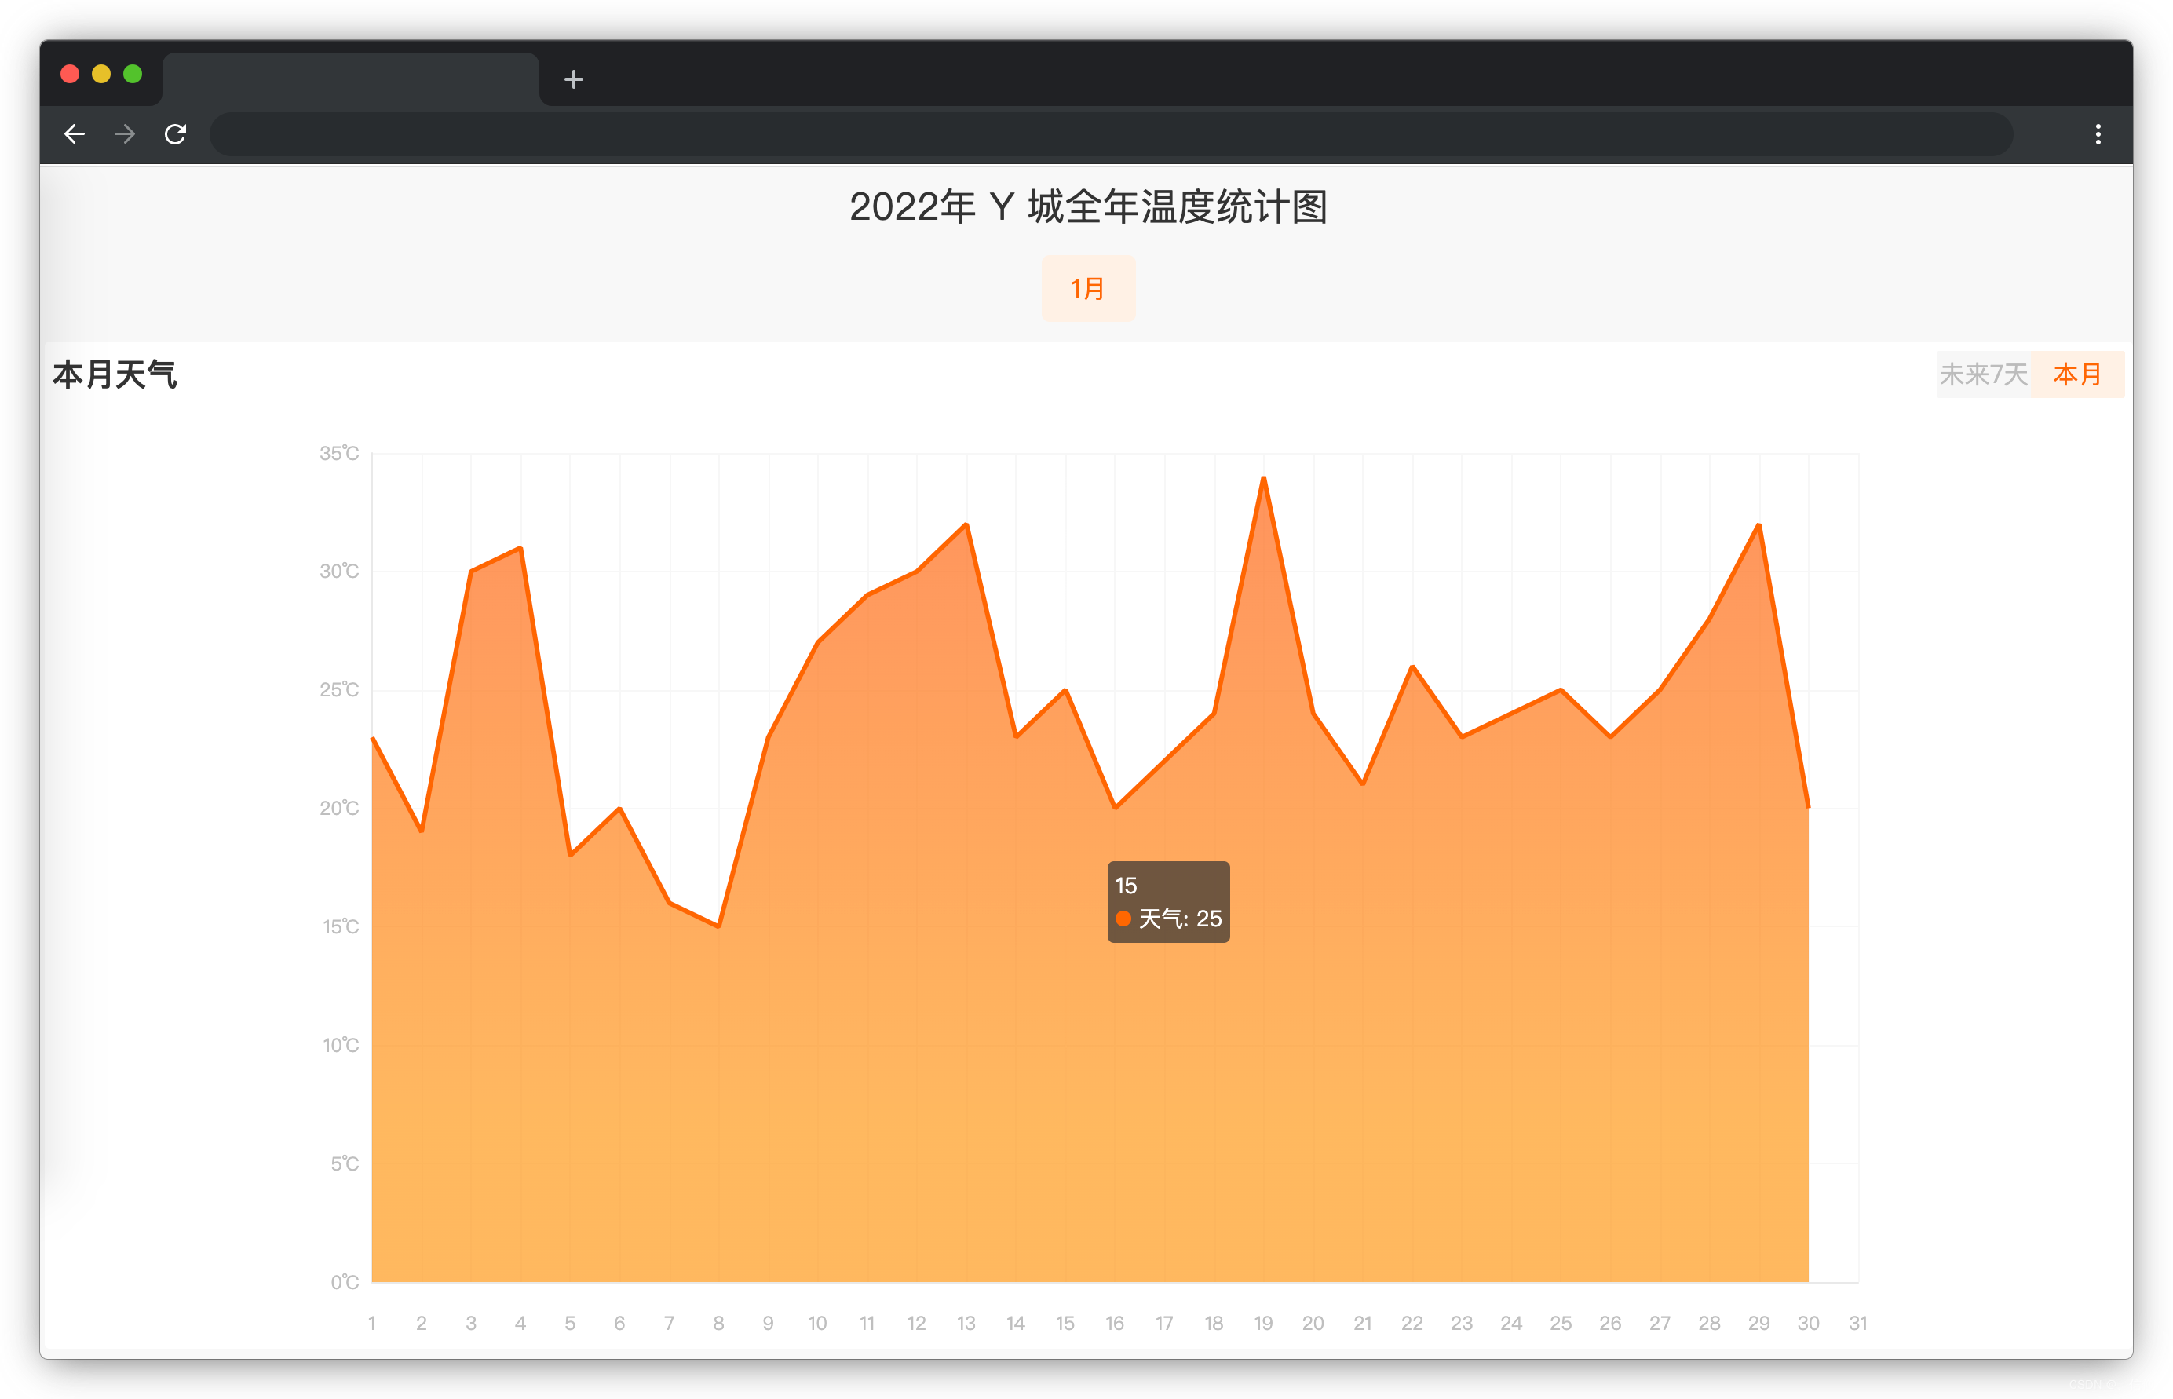Click the browser forward arrow
The width and height of the screenshot is (2173, 1399).
(x=125, y=134)
